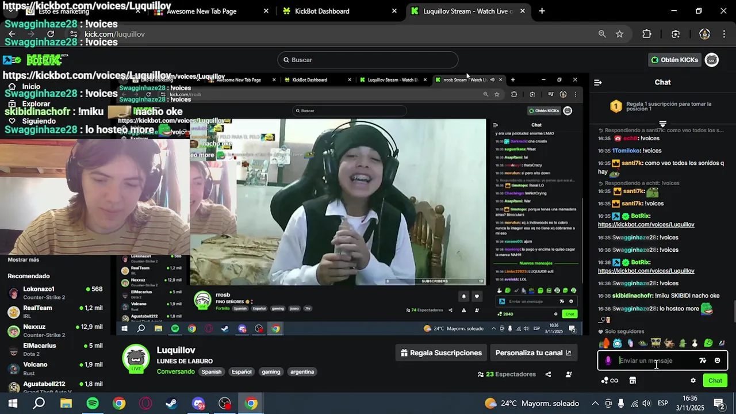Open File Explorer from the taskbar

click(66, 404)
